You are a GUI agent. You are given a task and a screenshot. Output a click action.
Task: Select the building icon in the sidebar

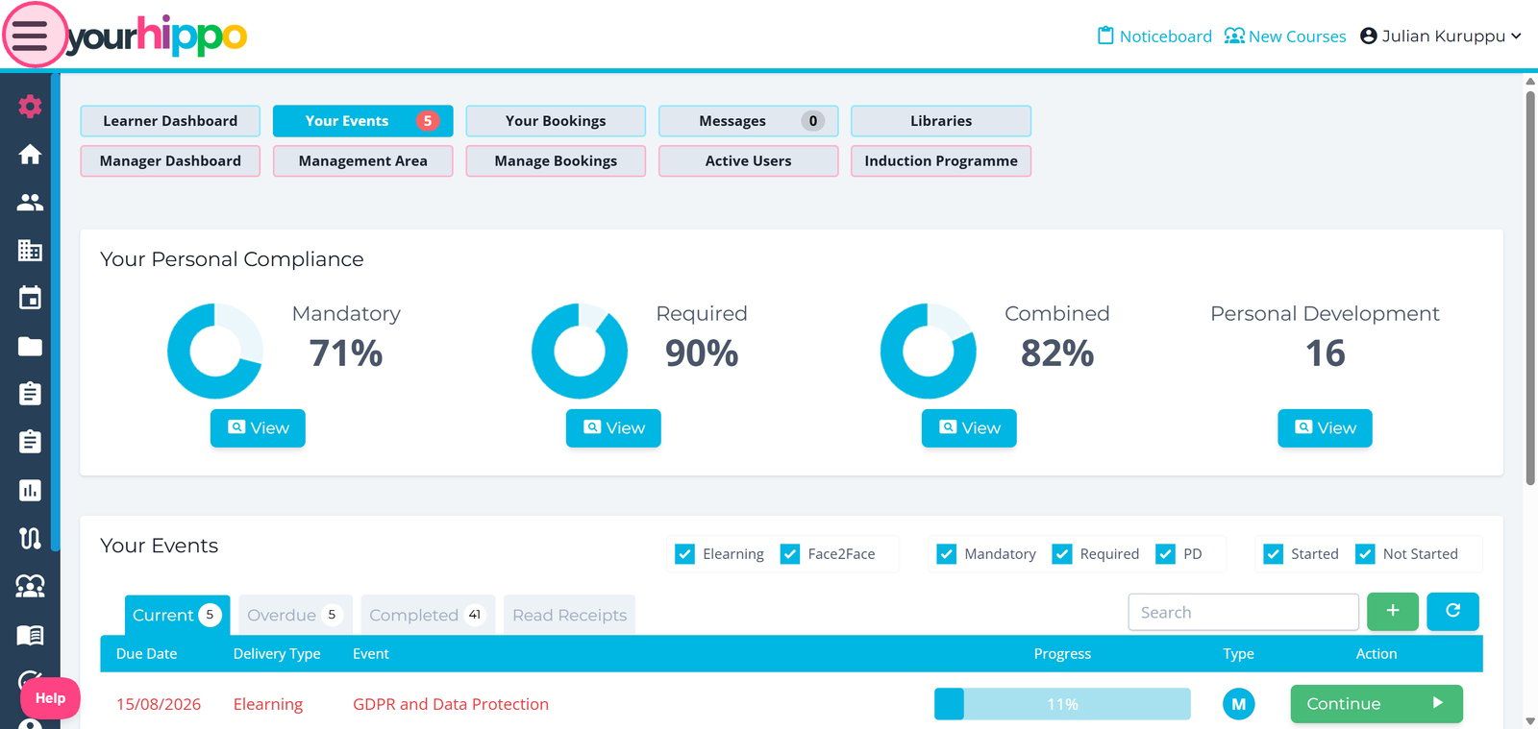pyautogui.click(x=30, y=251)
